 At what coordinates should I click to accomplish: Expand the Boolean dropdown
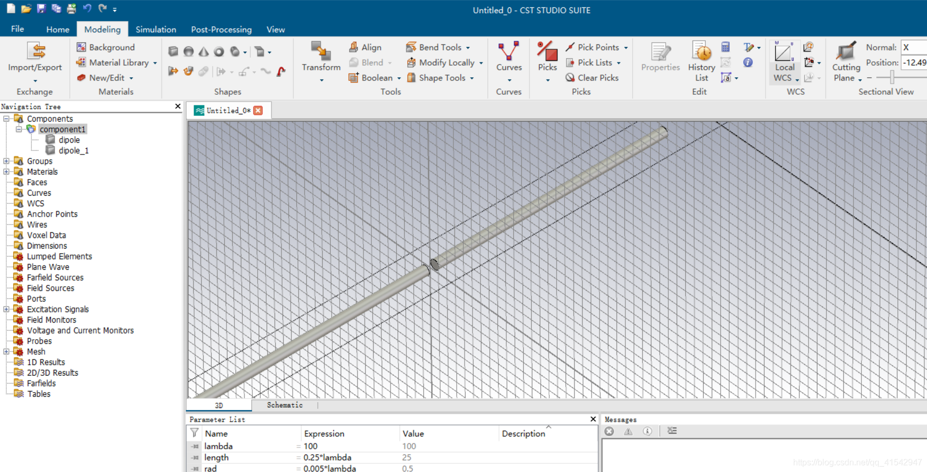(399, 78)
